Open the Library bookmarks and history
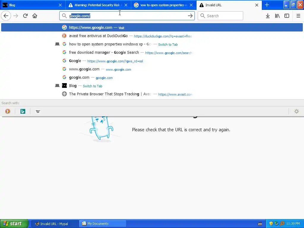 (277, 16)
